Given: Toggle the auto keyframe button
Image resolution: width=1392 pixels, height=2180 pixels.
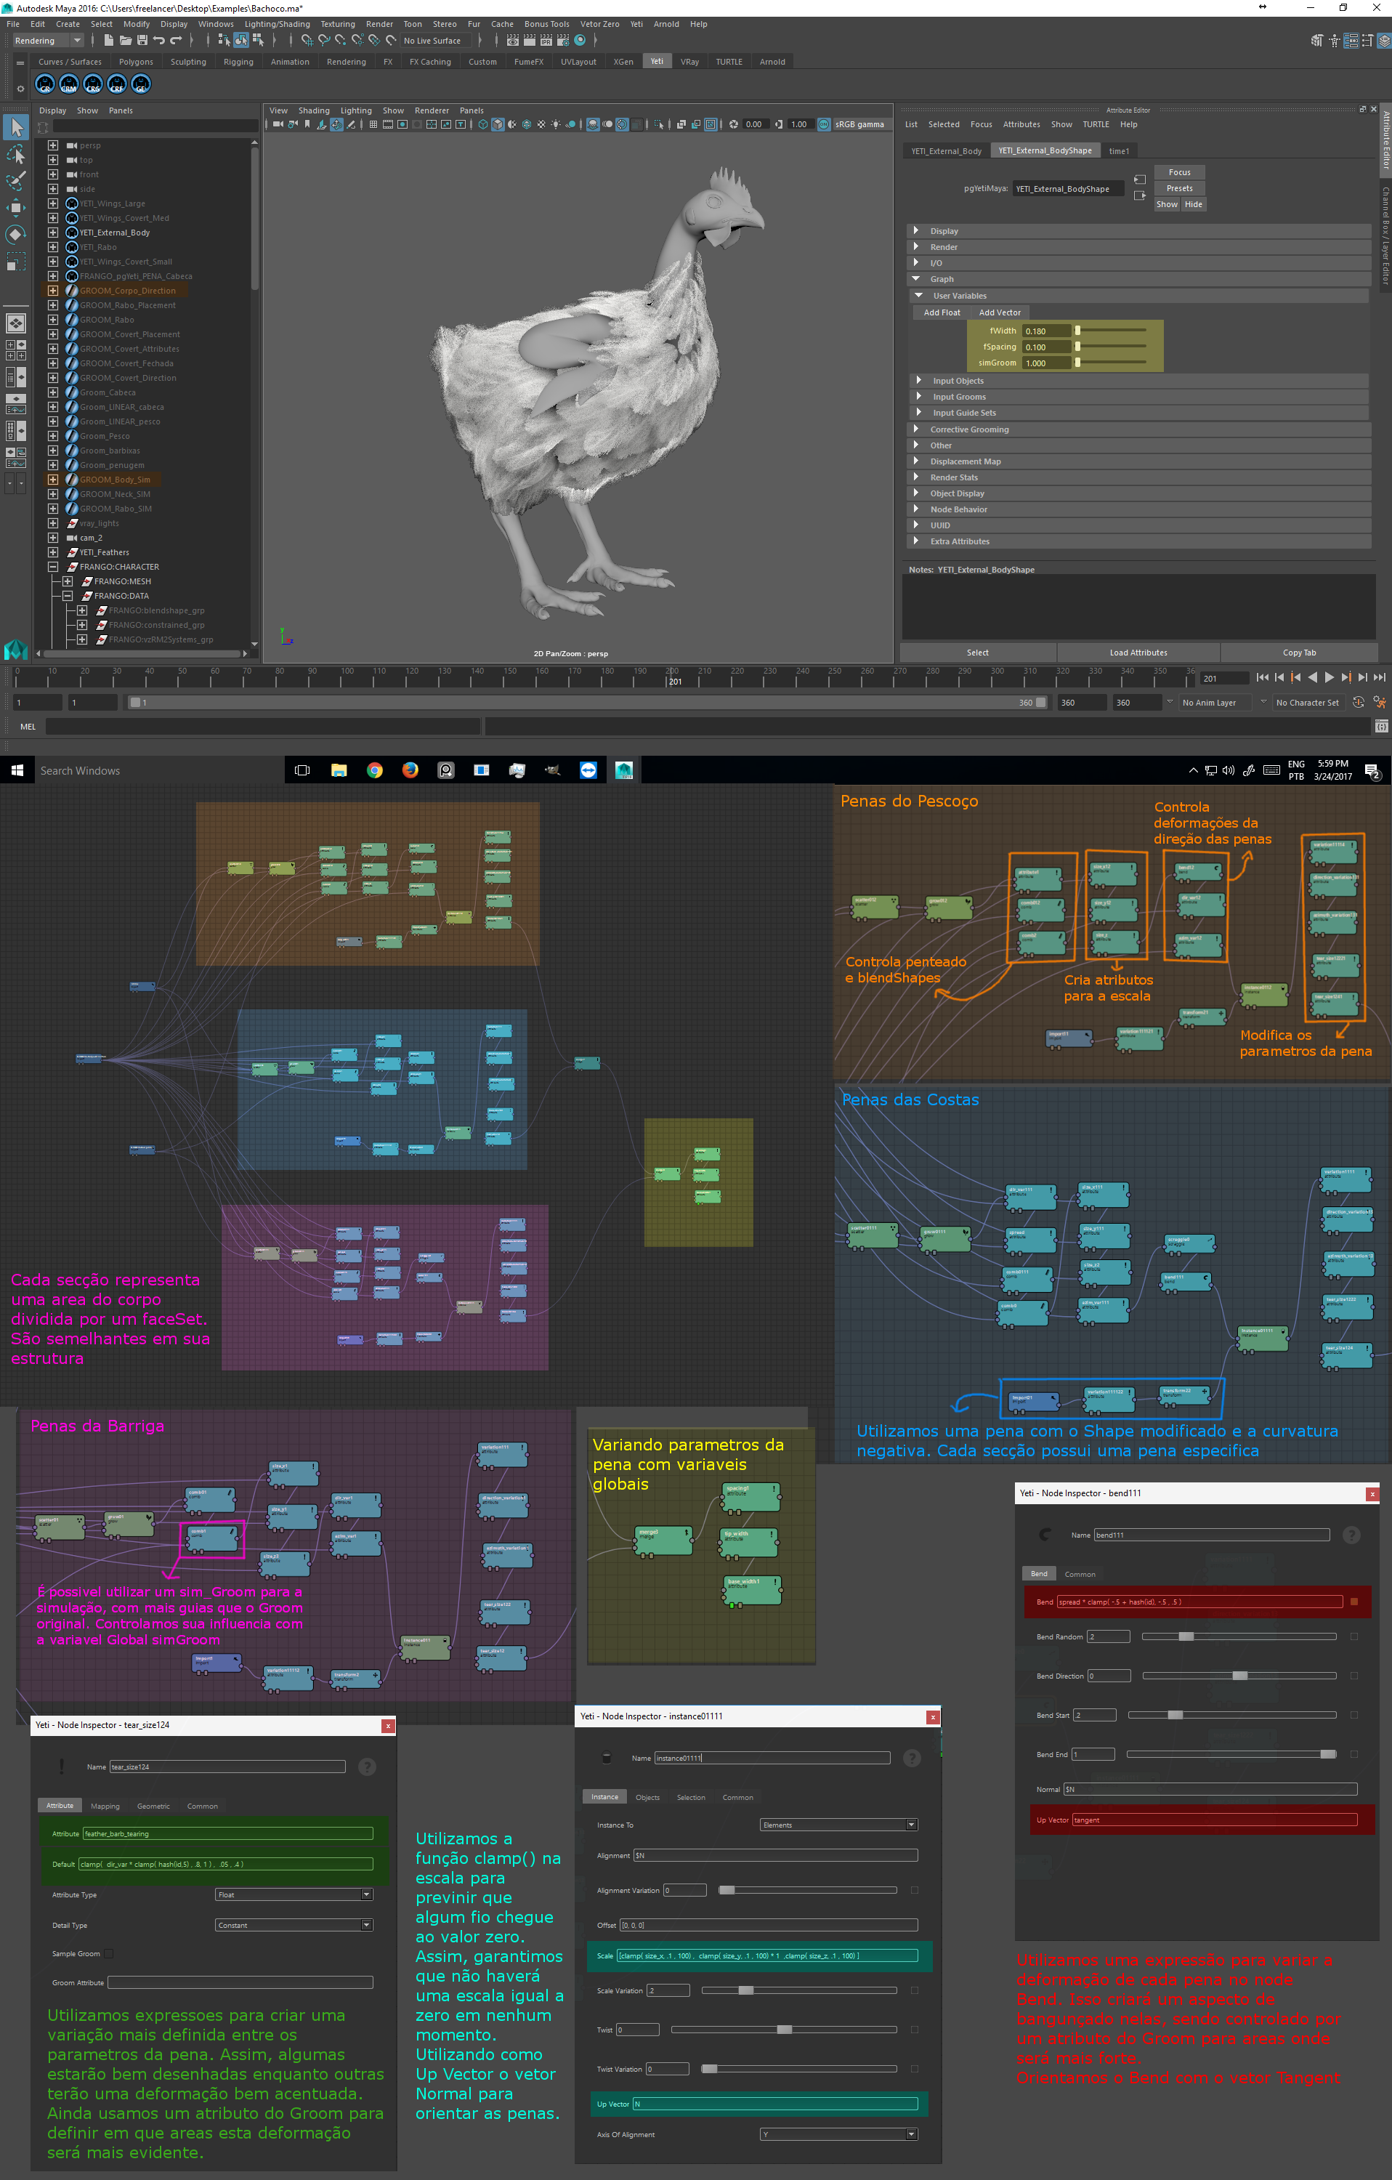Looking at the screenshot, I should (x=1358, y=703).
